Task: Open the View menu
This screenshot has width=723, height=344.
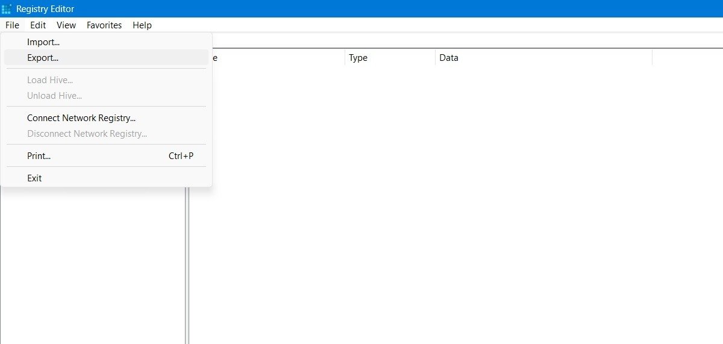Action: [66, 25]
